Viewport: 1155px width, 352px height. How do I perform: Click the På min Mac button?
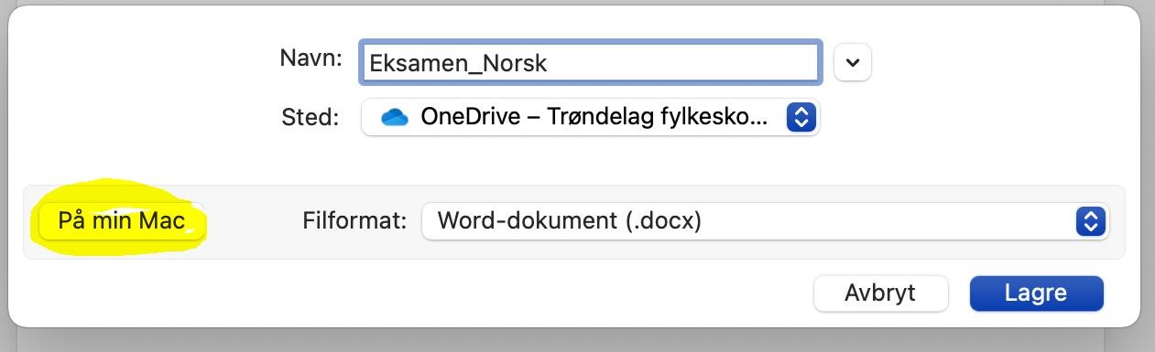(122, 221)
